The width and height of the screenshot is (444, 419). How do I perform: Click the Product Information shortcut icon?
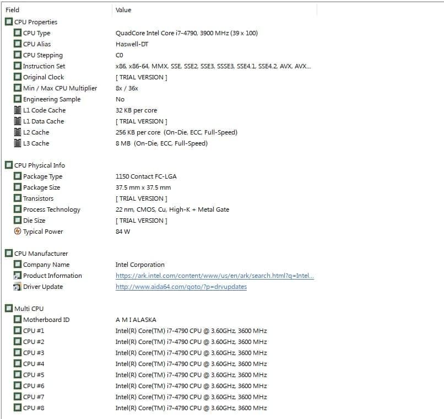18,275
